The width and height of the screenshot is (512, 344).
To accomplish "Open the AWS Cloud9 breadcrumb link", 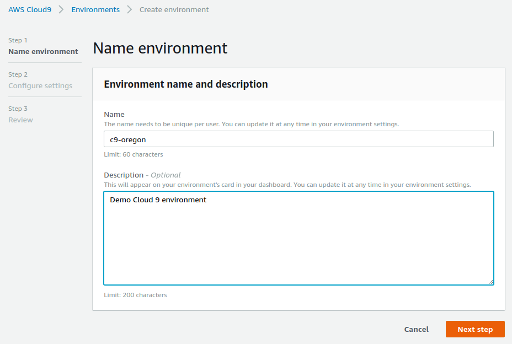I will 30,10.
